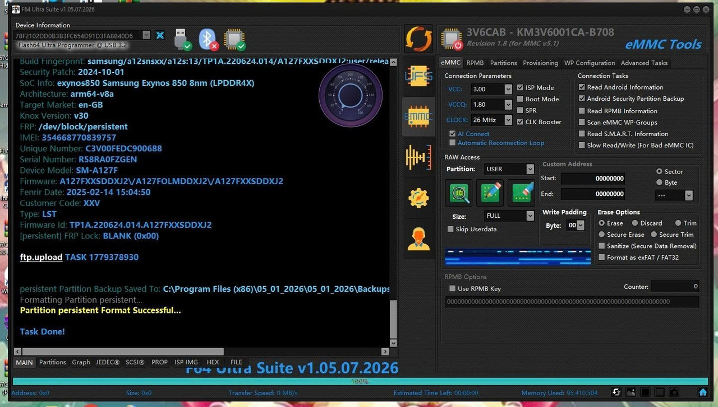Screen dimensions: 718x407
Task: Click the blue home icon
Action: click(702, 392)
